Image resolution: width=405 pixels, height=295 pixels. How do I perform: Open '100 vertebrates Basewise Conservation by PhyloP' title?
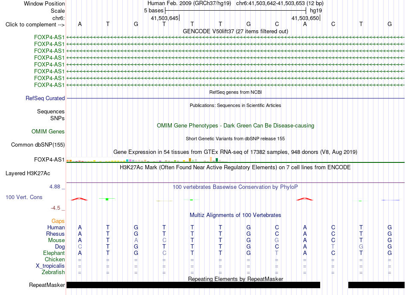click(235, 187)
